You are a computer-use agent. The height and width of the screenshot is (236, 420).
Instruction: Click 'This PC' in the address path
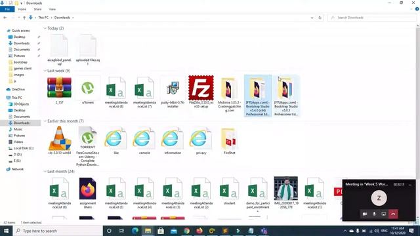coord(43,18)
